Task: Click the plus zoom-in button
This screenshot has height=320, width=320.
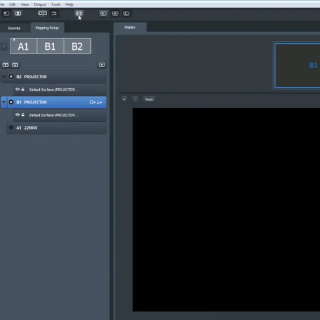Action: (124, 99)
